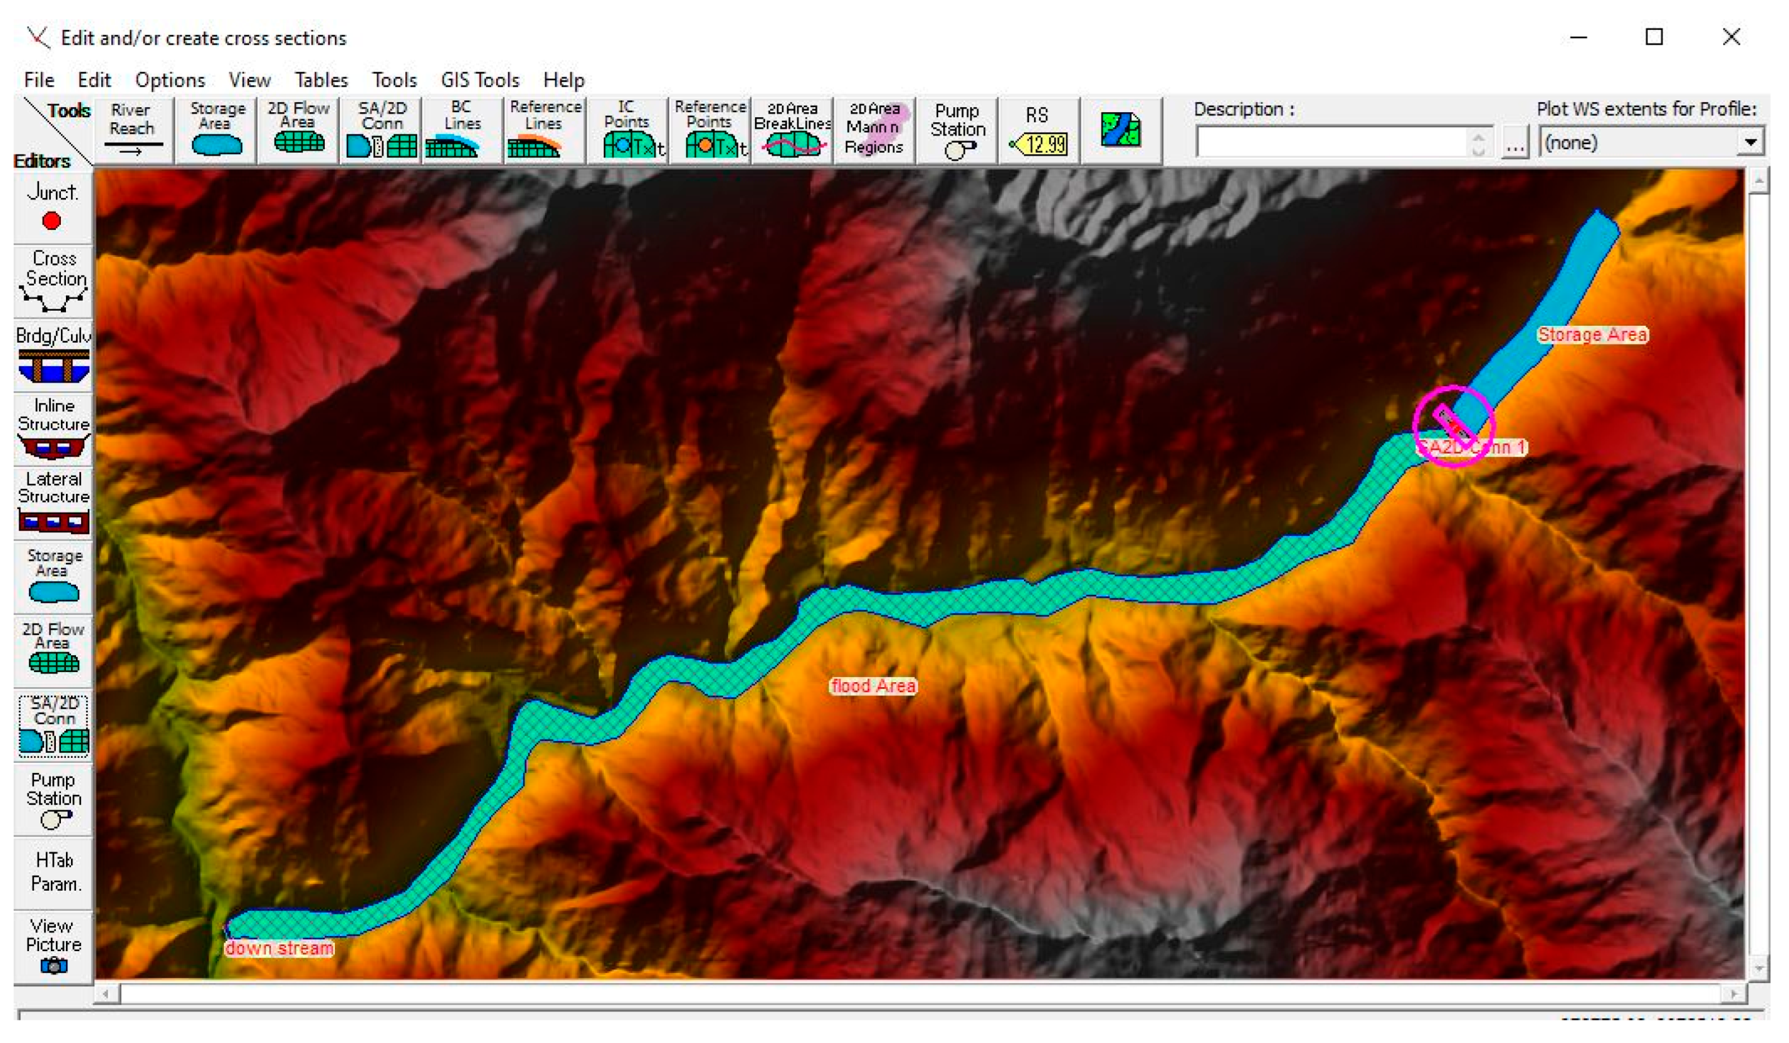Select the Pump Station tool in top toolbar
Image resolution: width=1789 pixels, height=1043 pixels.
tap(957, 131)
